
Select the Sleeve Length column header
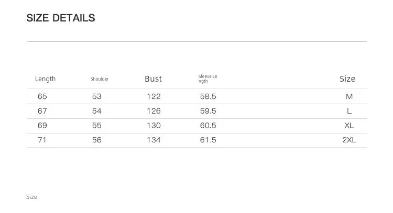(x=208, y=79)
